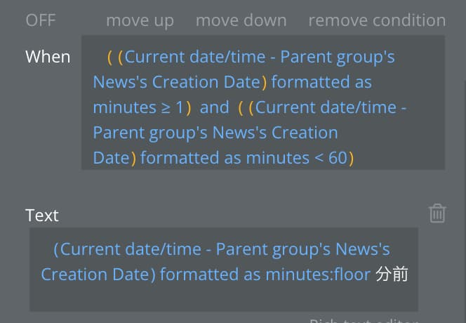Click empty area inside the Text expression box

tap(224, 298)
